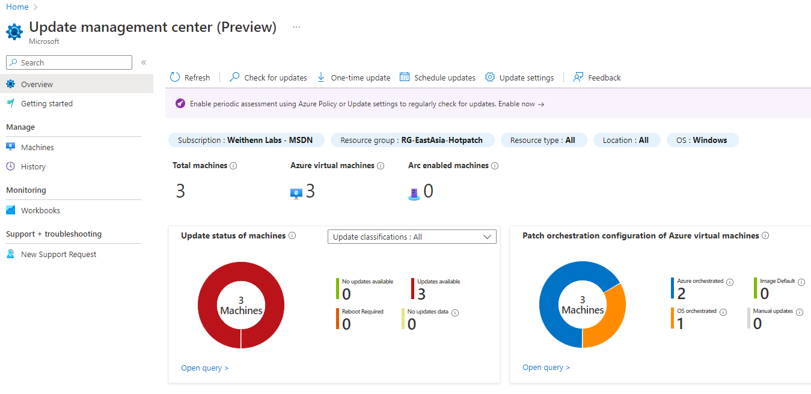Click the red Updates available swatch
The width and height of the screenshot is (811, 394).
(x=413, y=288)
